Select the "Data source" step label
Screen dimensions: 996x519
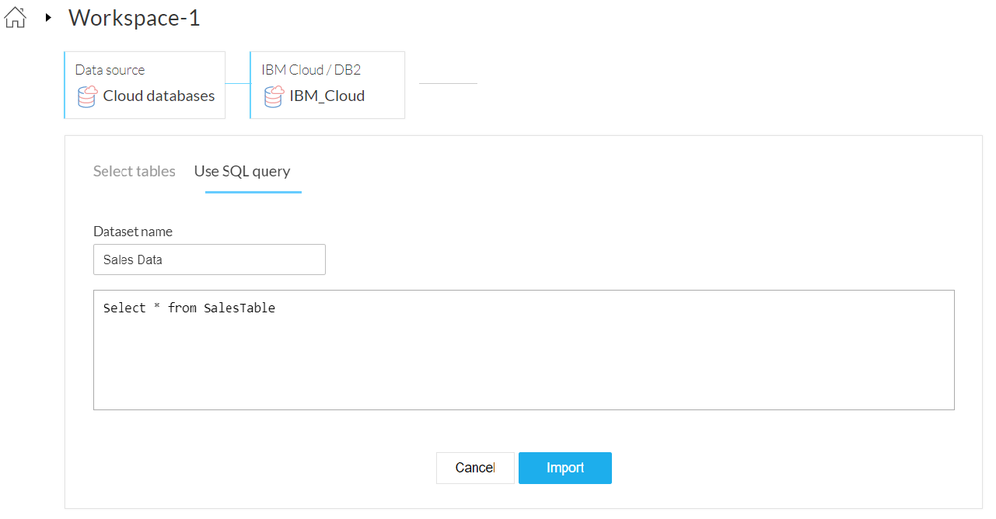click(110, 70)
